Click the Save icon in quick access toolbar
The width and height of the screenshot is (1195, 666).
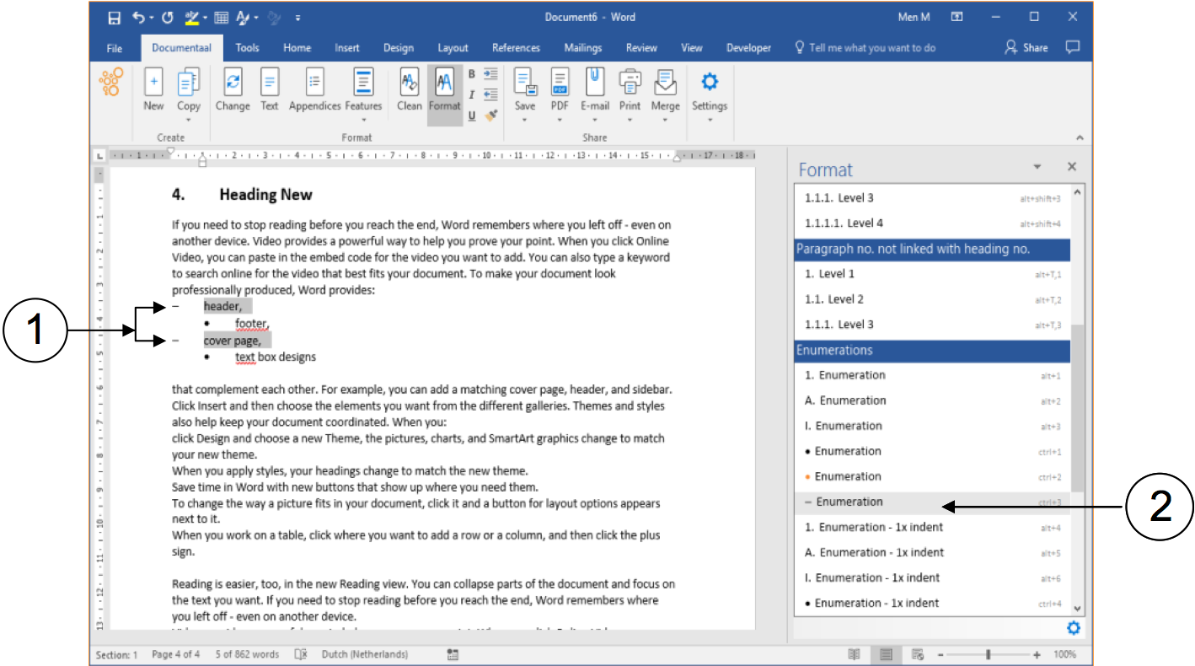[x=115, y=17]
